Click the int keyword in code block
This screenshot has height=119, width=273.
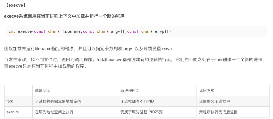(12, 32)
